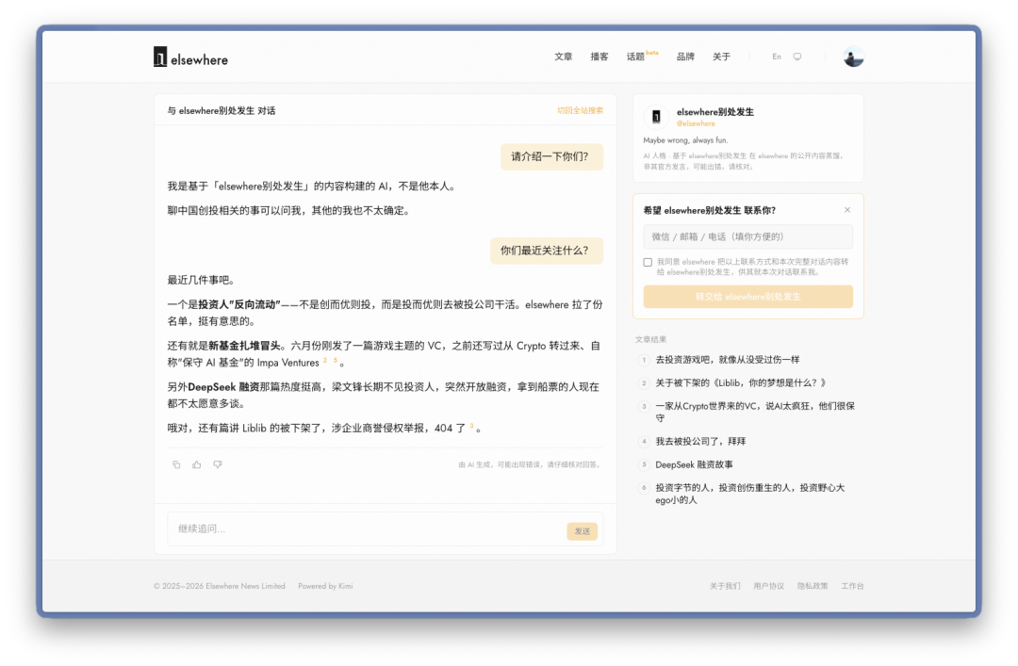Like the response with thumbs-up icon
This screenshot has width=1018, height=666.
pyautogui.click(x=197, y=464)
